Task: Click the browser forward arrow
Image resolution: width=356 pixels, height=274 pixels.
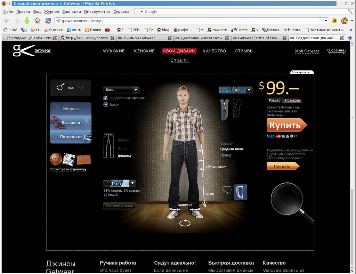Action: 17,21
